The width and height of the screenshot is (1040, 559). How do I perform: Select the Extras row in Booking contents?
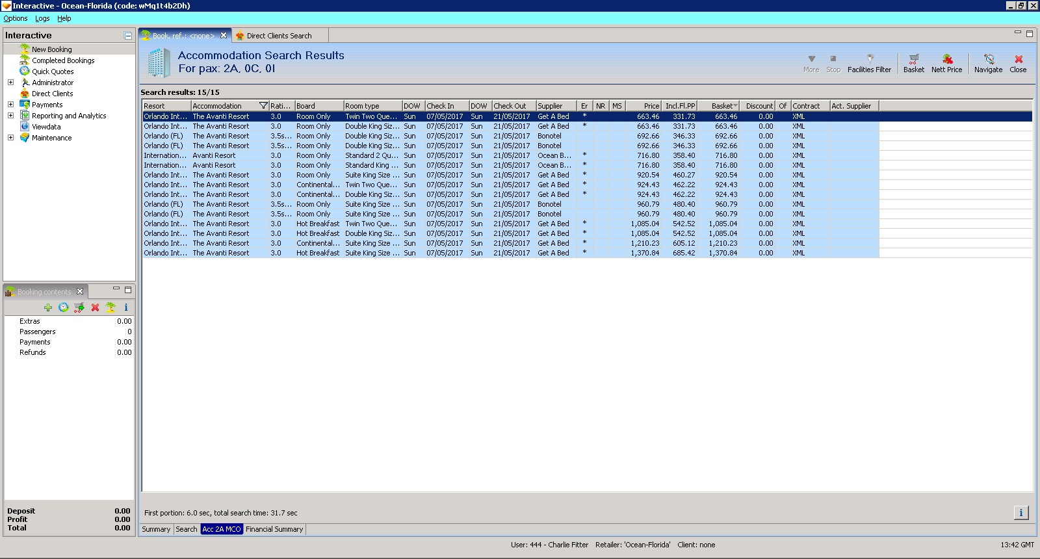tap(69, 321)
